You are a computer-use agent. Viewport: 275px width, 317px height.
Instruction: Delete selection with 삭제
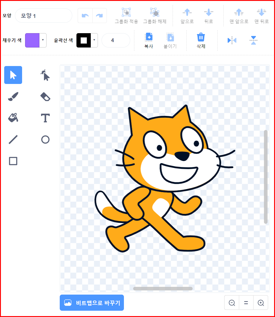pyautogui.click(x=201, y=40)
